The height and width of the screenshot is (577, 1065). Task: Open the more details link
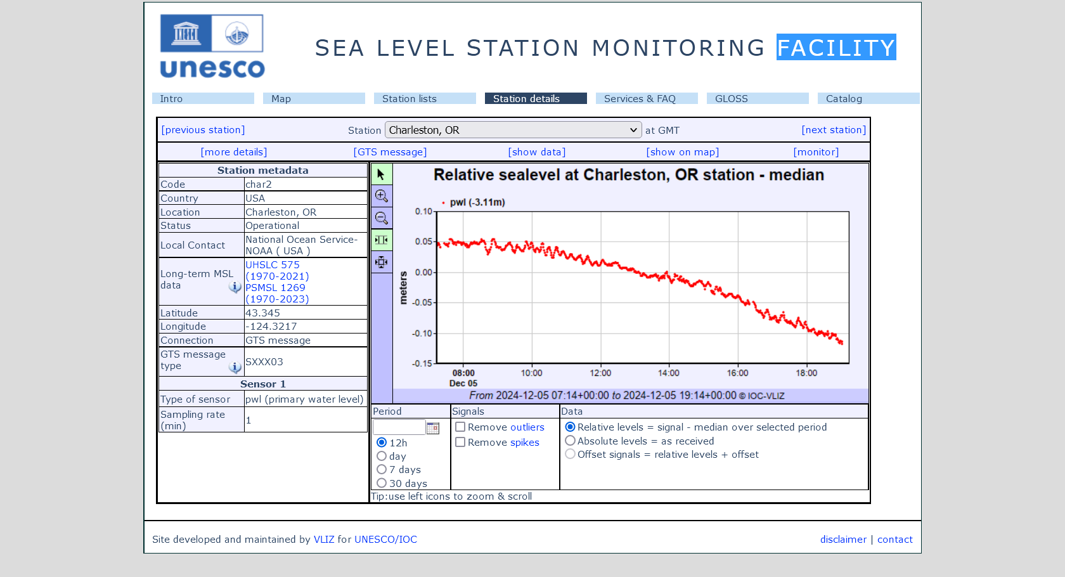234,152
